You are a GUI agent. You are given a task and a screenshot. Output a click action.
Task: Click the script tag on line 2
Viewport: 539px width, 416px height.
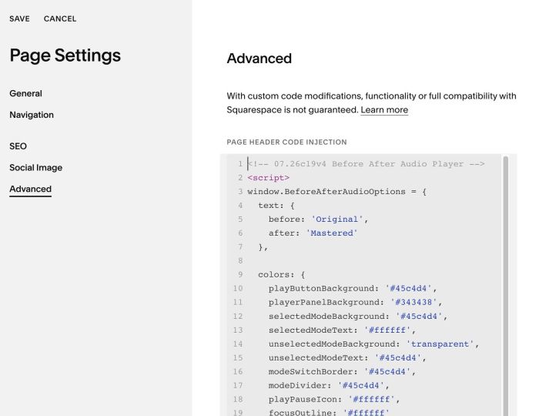pyautogui.click(x=269, y=178)
